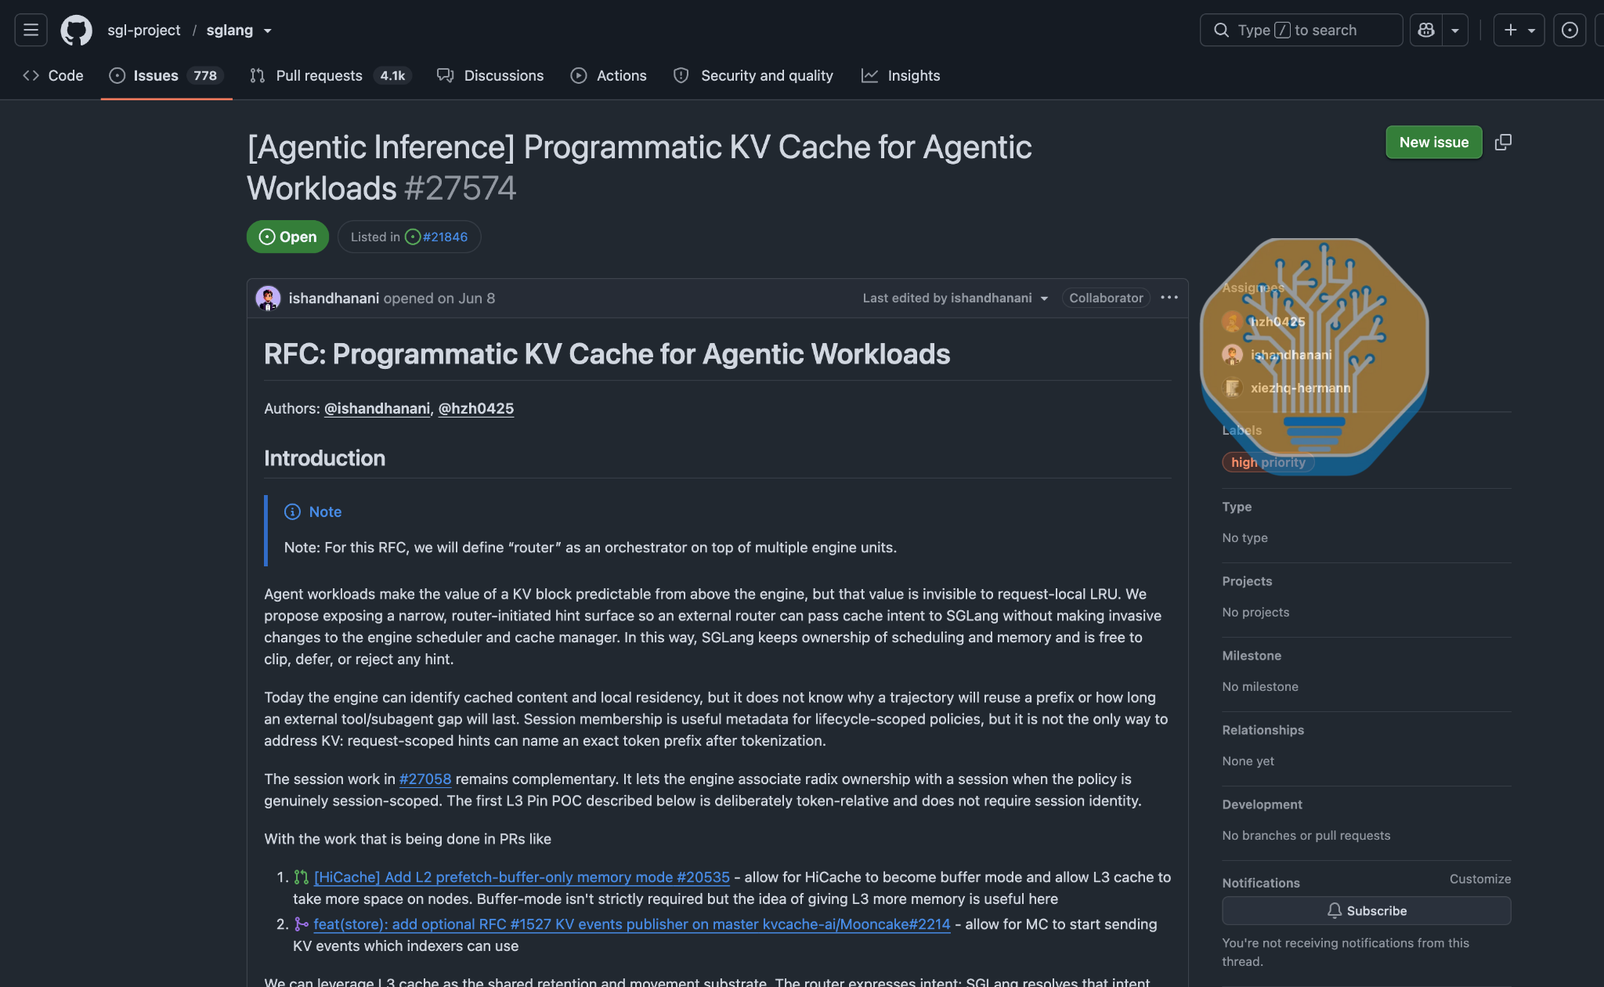Image resolution: width=1604 pixels, height=987 pixels.
Task: Open parent issue #21846 link
Action: (445, 237)
